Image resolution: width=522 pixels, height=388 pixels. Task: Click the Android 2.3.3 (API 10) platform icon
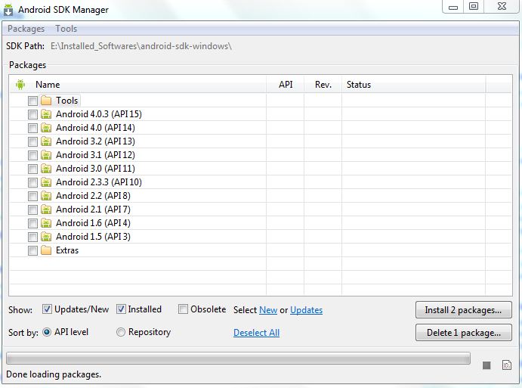[x=46, y=182]
